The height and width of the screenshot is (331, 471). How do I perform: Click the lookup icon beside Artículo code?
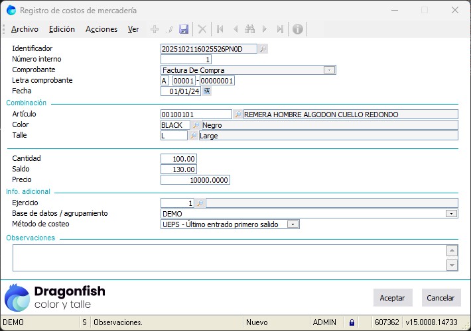(x=237, y=115)
